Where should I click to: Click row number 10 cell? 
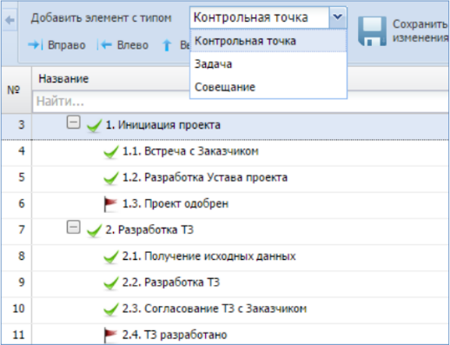tap(17, 310)
